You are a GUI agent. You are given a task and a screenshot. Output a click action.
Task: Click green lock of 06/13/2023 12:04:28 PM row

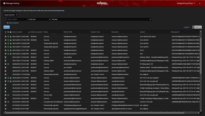coord(11,43)
